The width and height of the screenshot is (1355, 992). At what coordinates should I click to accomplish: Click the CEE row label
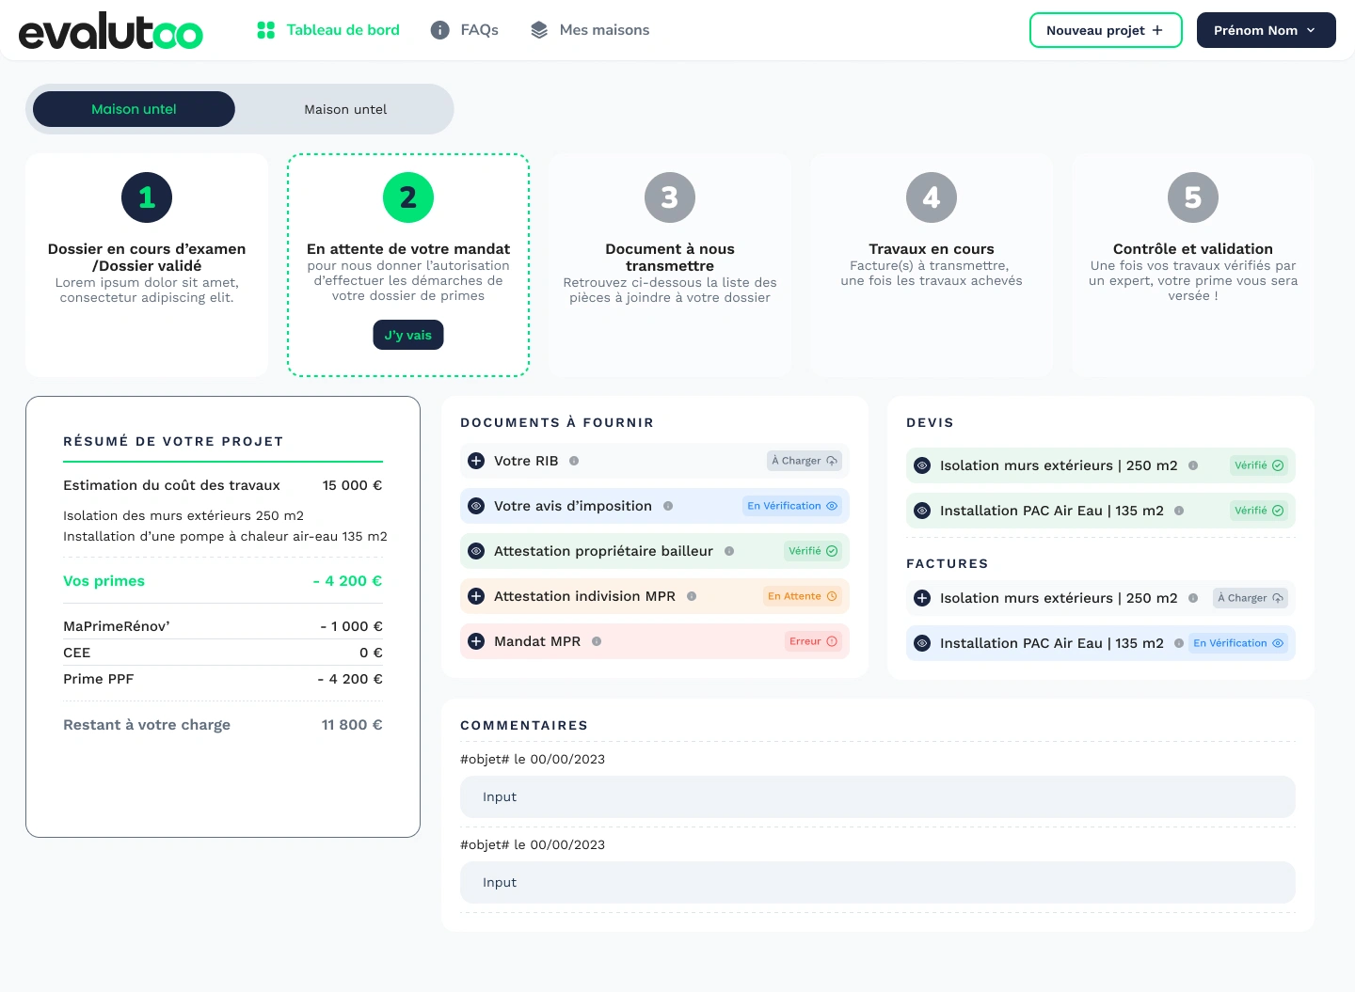click(77, 653)
